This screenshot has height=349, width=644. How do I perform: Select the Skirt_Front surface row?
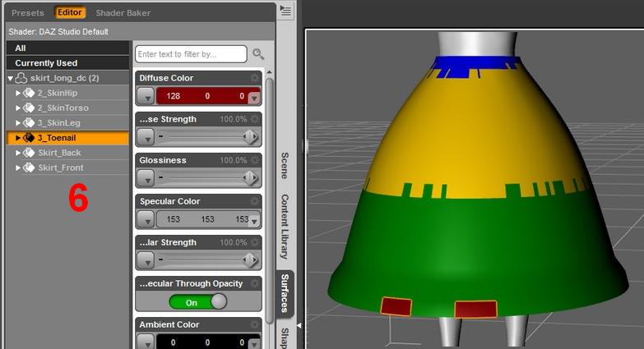point(67,168)
